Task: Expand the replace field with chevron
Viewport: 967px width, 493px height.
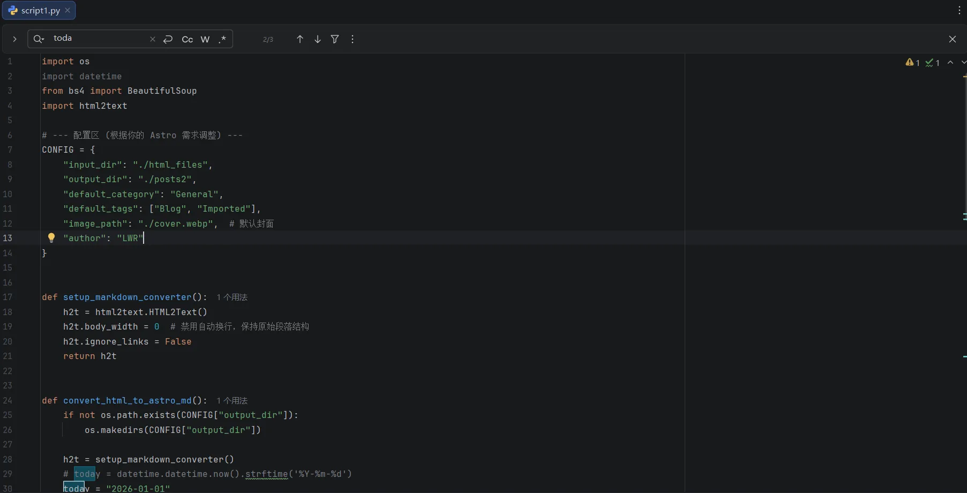Action: 14,39
